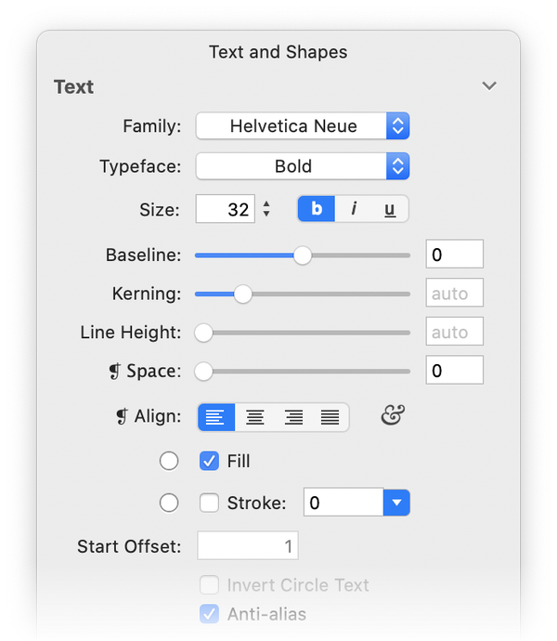Open the Family font dropdown
This screenshot has height=641, width=557.
[303, 126]
